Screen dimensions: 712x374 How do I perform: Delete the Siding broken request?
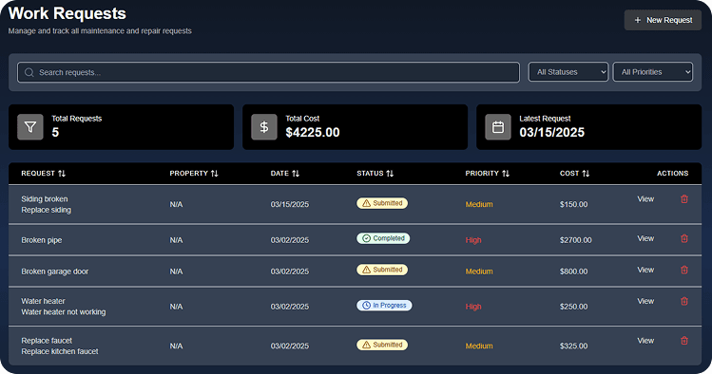point(684,199)
